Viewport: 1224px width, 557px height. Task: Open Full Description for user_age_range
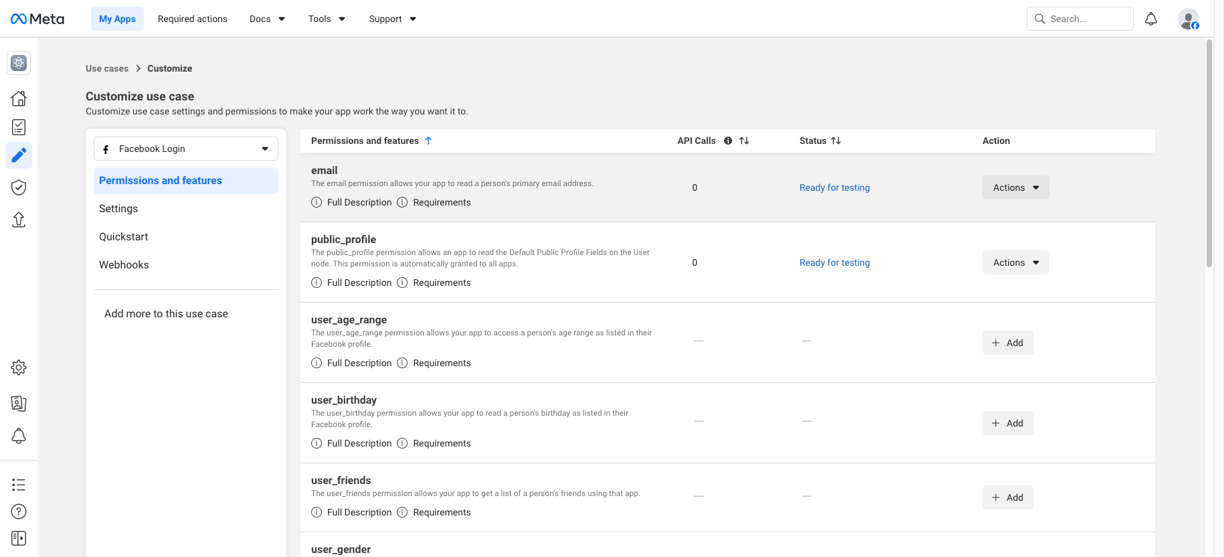click(x=351, y=363)
